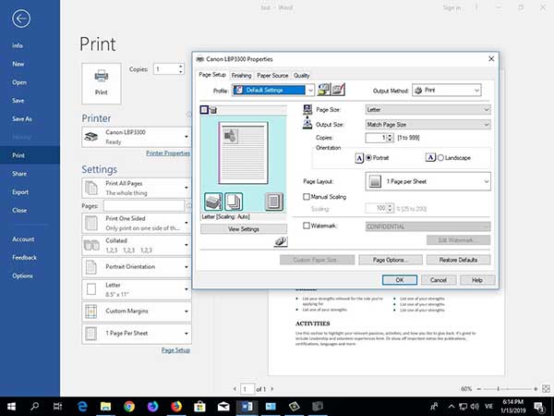Screen dimensions: 554x416
Task: Click Cancel in Canon Properties dialog
Action: 439,280
